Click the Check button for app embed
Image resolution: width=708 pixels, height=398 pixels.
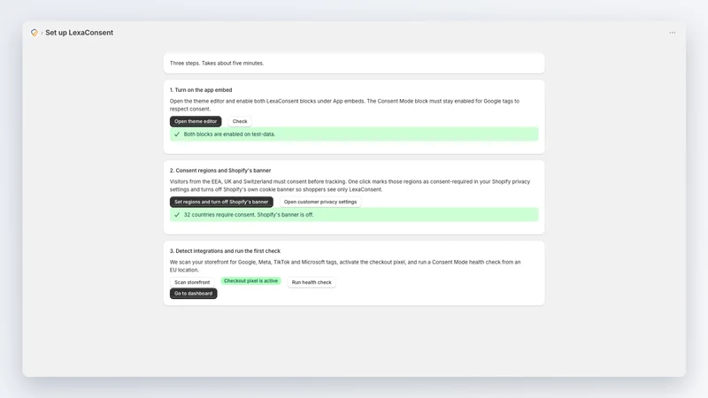[x=240, y=121]
